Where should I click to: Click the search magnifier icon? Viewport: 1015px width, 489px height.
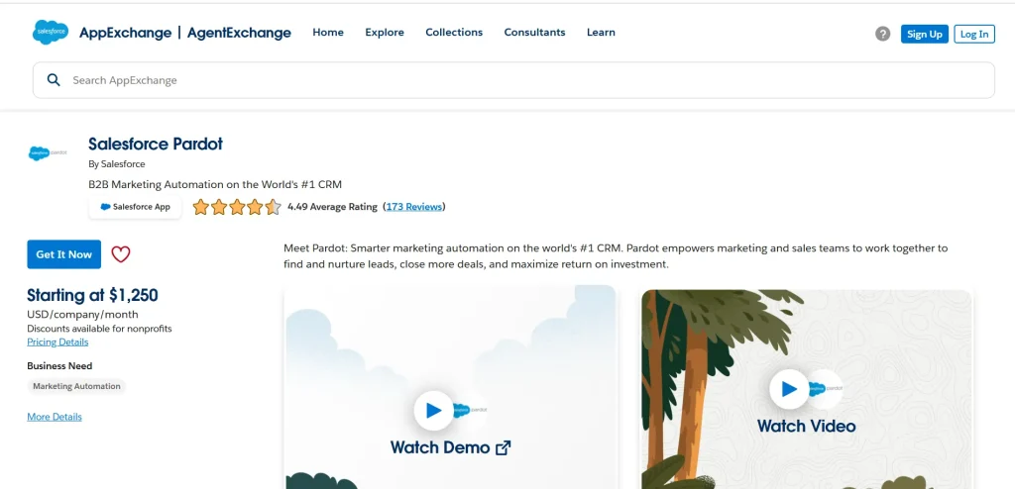(x=54, y=80)
